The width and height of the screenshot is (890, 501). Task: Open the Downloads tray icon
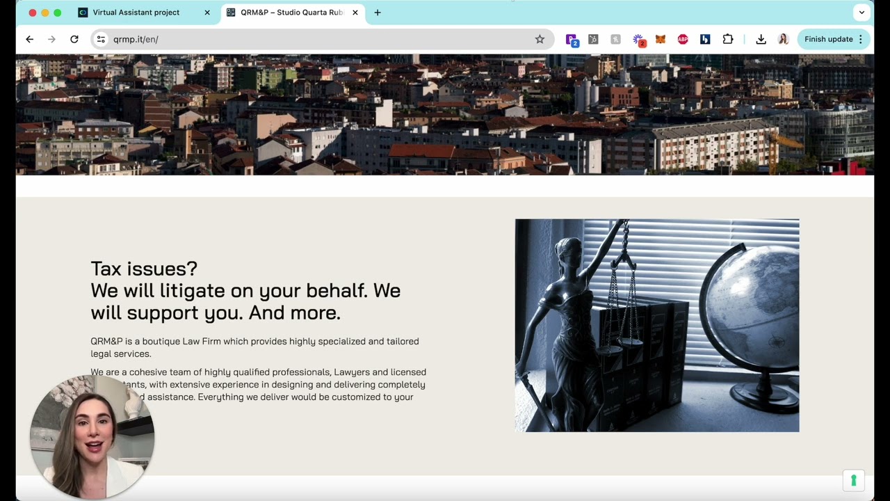[761, 40]
